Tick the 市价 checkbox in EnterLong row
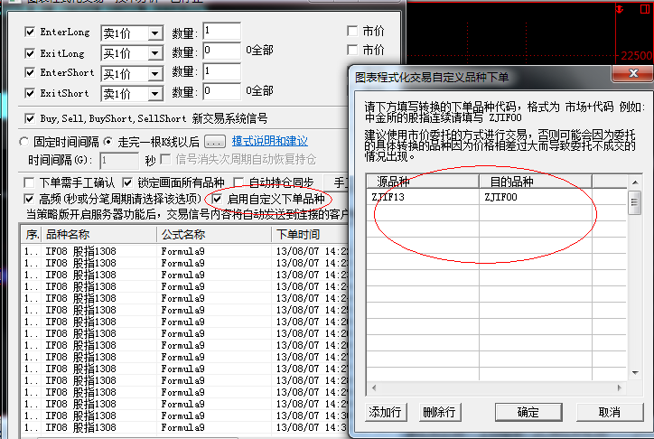 [x=352, y=32]
